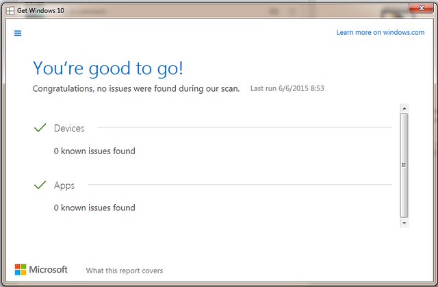The image size is (438, 287).
Task: Click the Devices green checkmark
Action: [40, 127]
